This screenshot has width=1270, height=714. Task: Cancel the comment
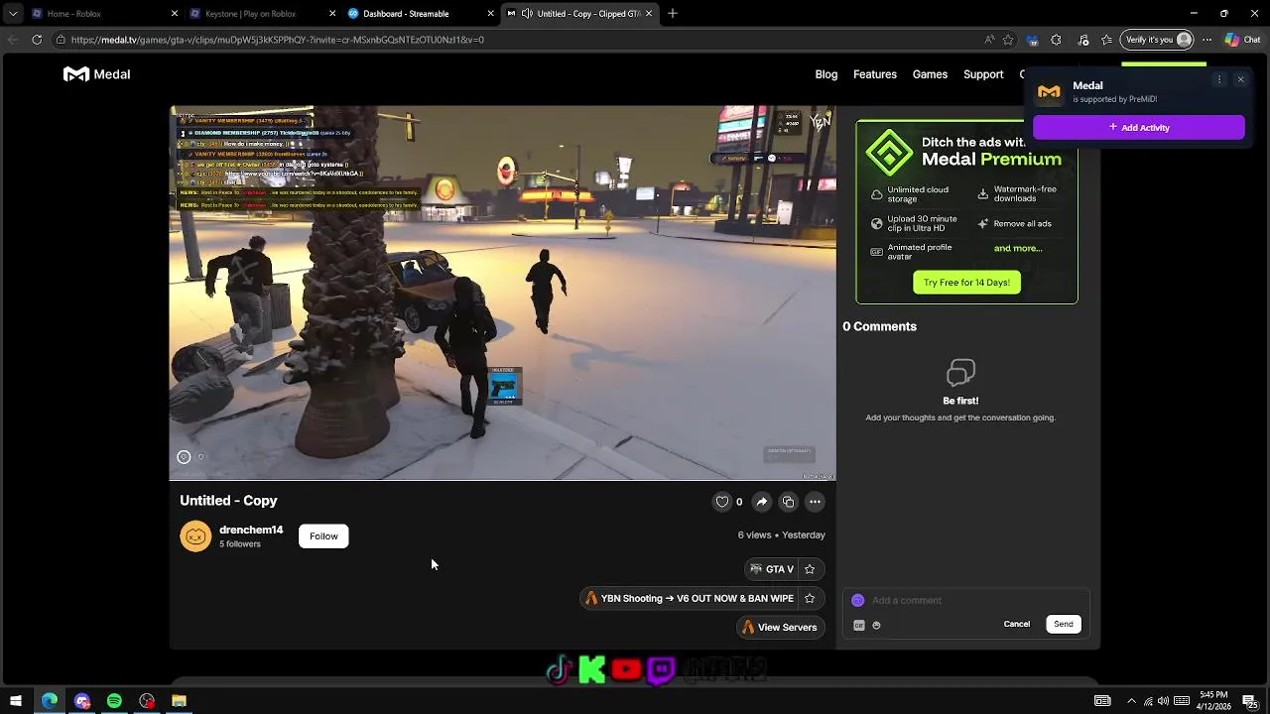pyautogui.click(x=1016, y=625)
